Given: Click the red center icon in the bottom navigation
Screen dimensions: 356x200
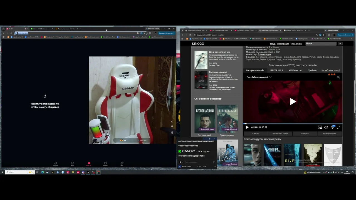Looking at the screenshot, I should click(x=89, y=164).
